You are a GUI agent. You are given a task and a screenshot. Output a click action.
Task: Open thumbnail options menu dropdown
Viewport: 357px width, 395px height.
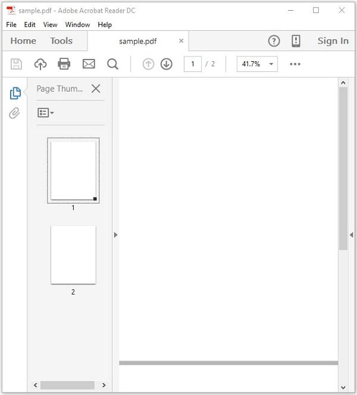(46, 112)
